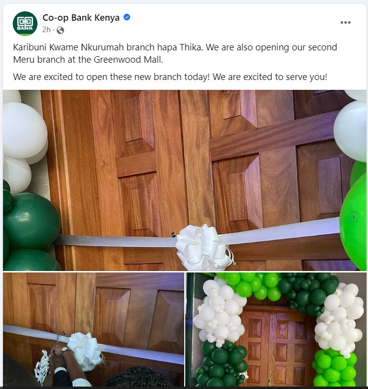Click the large white balloon in top photo
Image resolution: width=368 pixels, height=389 pixels.
pyautogui.click(x=24, y=130)
